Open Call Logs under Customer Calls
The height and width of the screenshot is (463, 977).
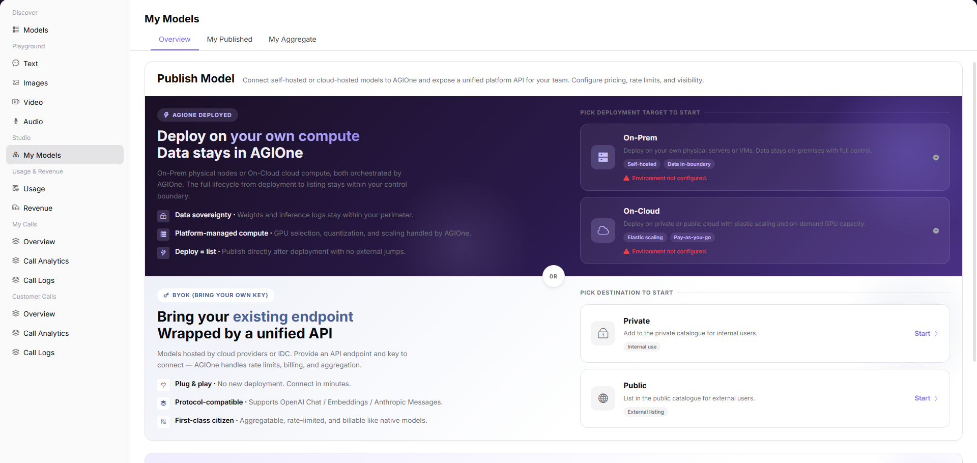point(65,353)
